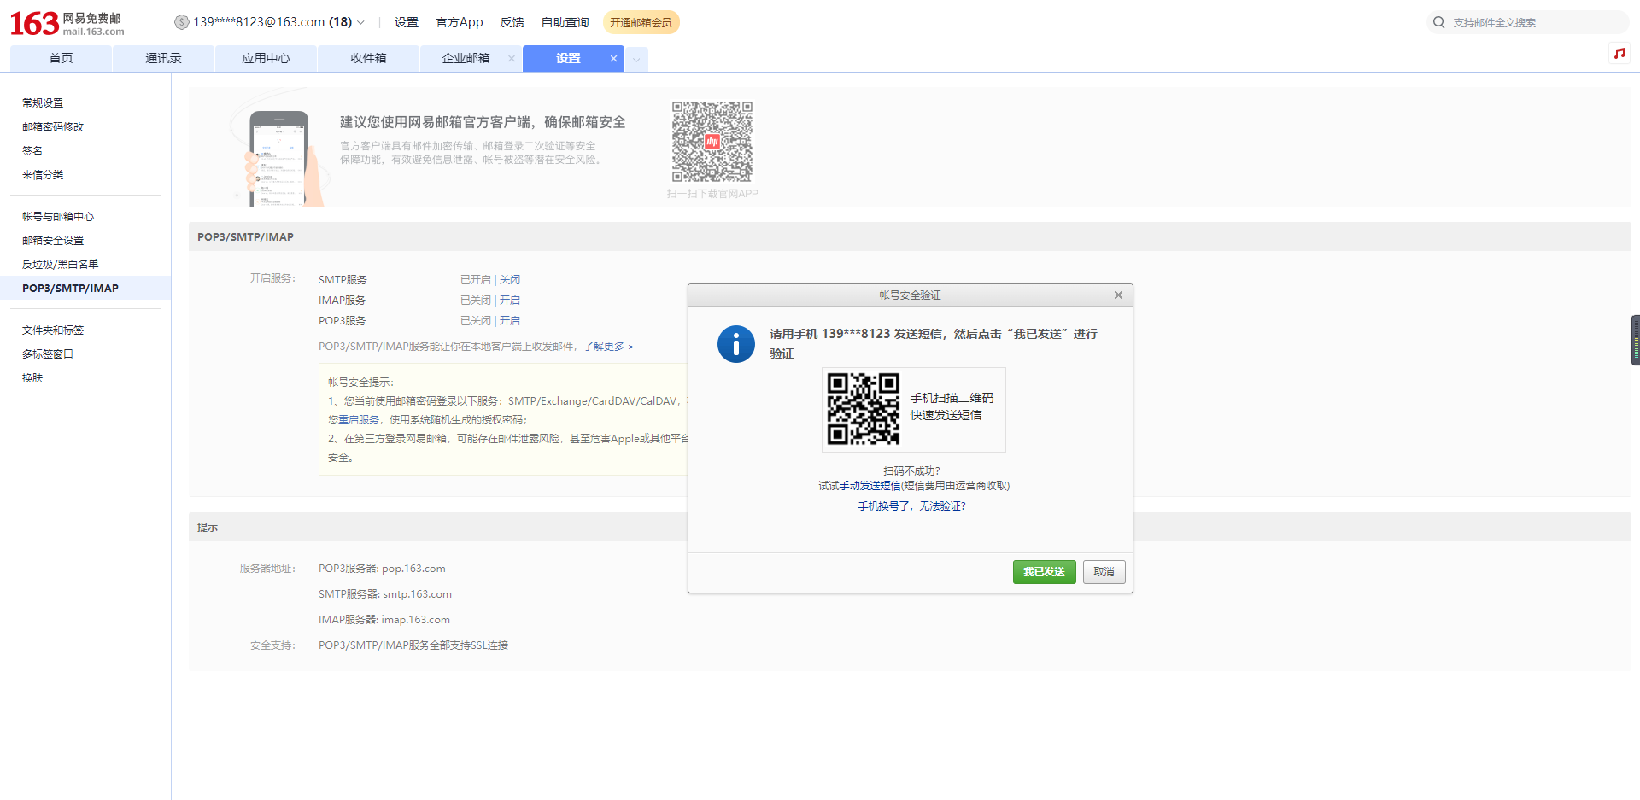1640x800 pixels.
Task: Open 多标签窗口 in the sidebar
Action: tap(48, 353)
